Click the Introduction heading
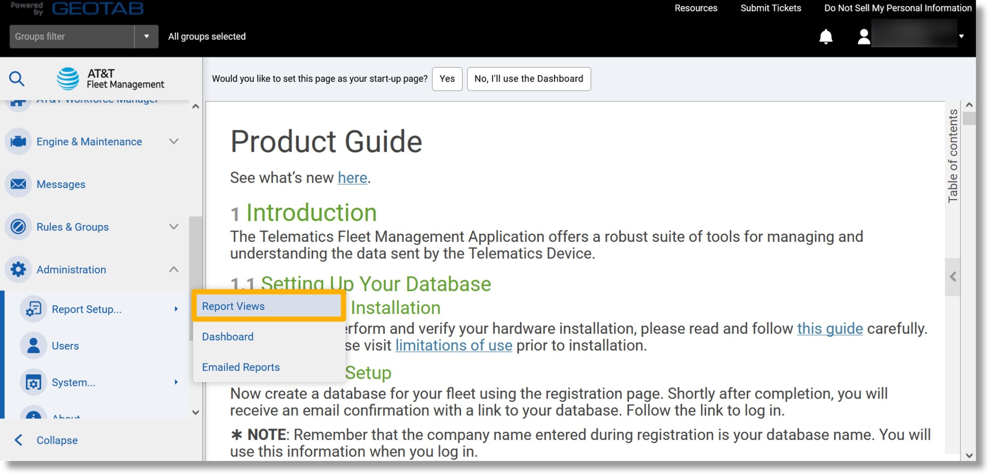Screen dimensions: 990x475 [x=311, y=213]
